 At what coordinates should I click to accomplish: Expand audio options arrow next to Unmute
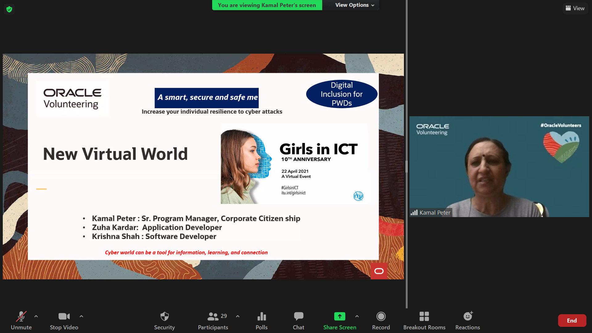(x=36, y=316)
